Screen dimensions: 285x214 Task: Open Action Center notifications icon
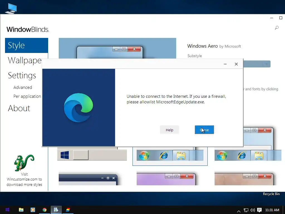click(x=259, y=210)
